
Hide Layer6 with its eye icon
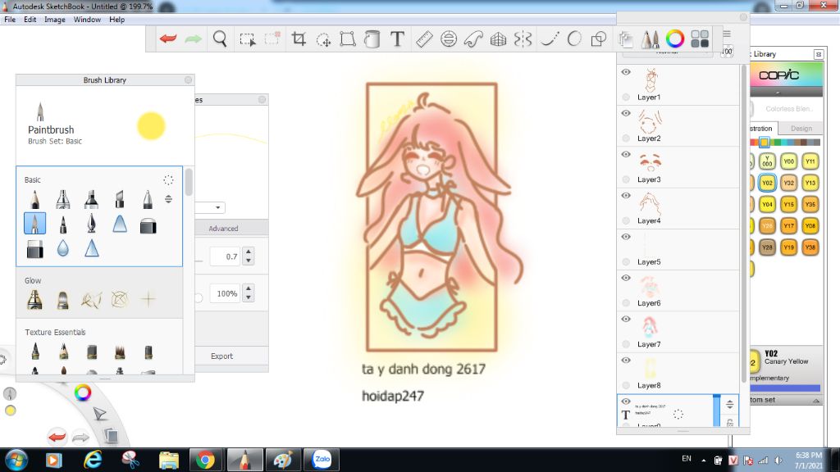click(x=626, y=279)
